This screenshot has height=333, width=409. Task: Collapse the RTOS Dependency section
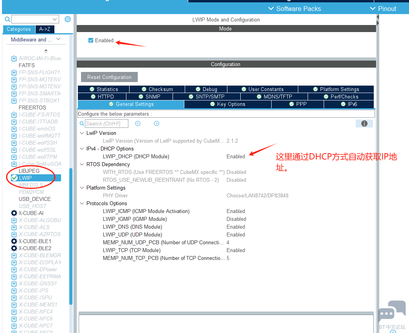82,164
